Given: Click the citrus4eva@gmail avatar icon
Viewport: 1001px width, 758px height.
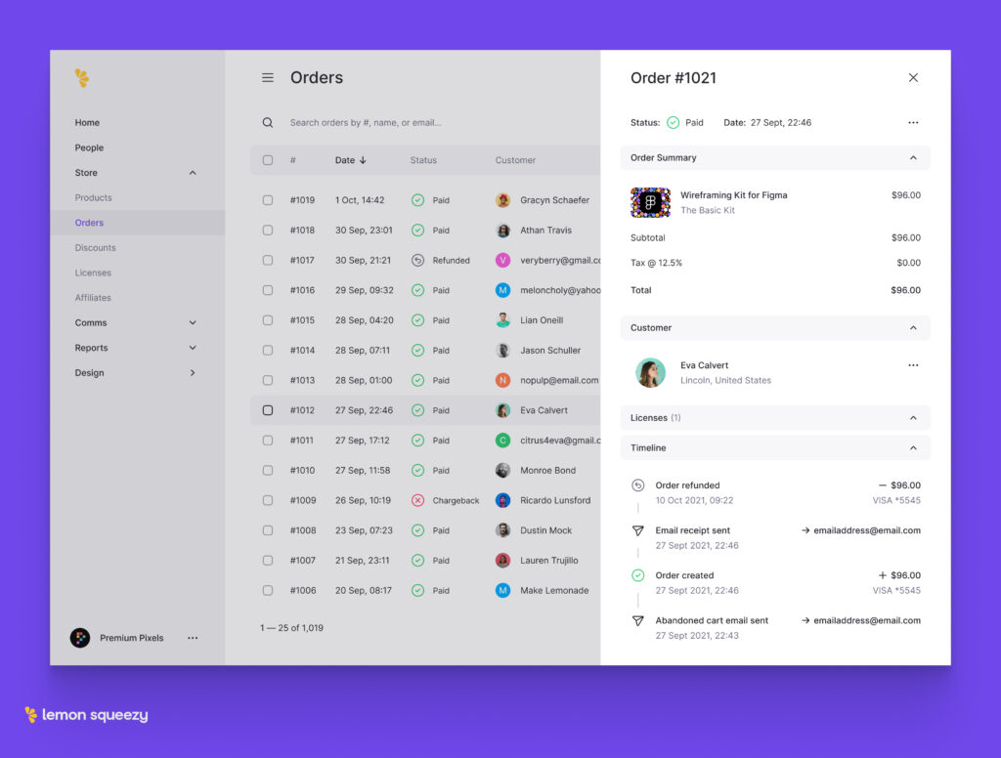Looking at the screenshot, I should click(x=503, y=441).
